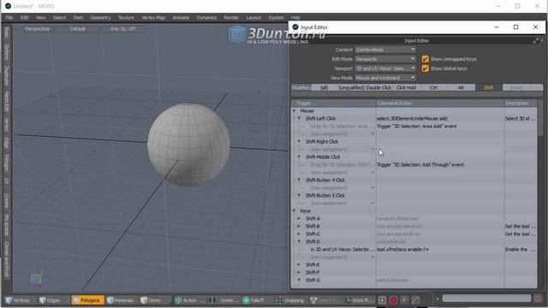Open the Deform sidebar tab
Viewport: 548px width, 308px height.
pyautogui.click(x=6, y=51)
